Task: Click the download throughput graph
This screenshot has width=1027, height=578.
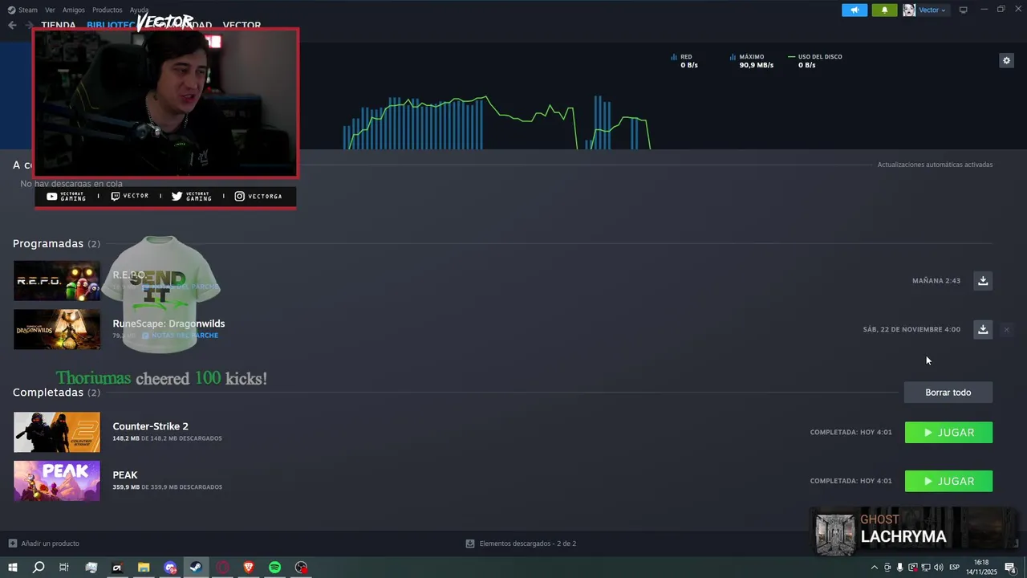Action: [496, 122]
